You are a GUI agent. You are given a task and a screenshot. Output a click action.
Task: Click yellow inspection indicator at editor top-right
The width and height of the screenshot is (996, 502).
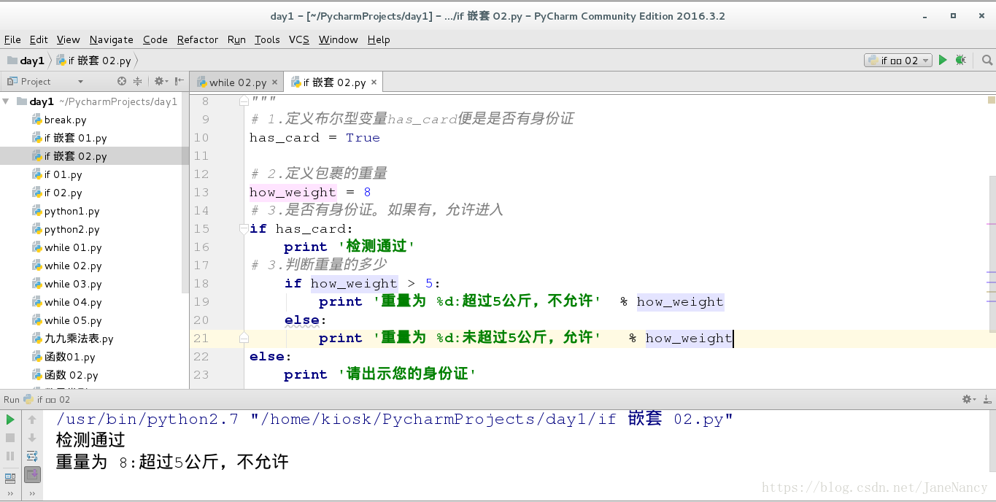coord(992,99)
